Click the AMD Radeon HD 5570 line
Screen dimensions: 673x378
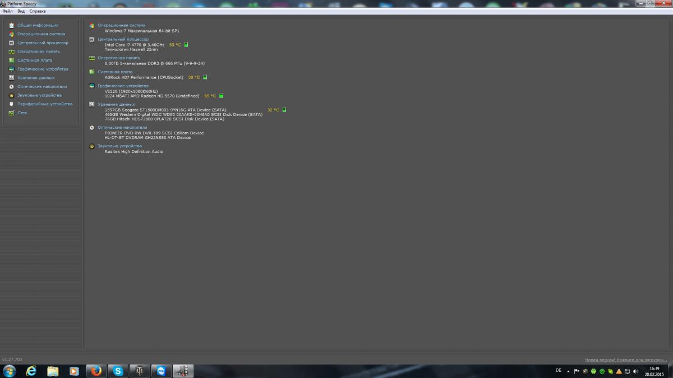(152, 96)
